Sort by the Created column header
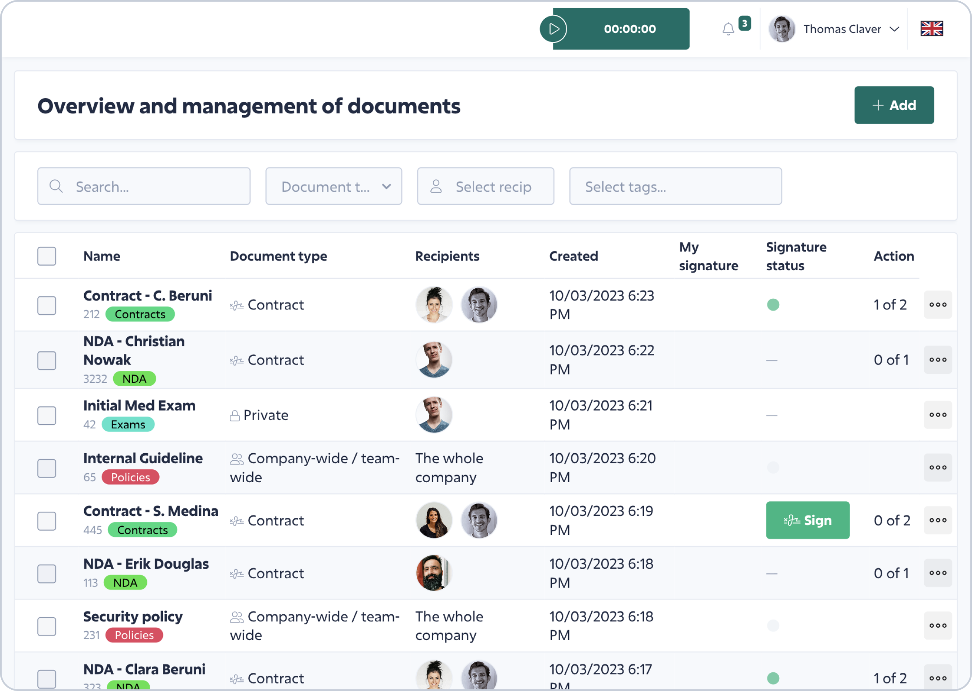This screenshot has width=972, height=691. click(x=573, y=256)
